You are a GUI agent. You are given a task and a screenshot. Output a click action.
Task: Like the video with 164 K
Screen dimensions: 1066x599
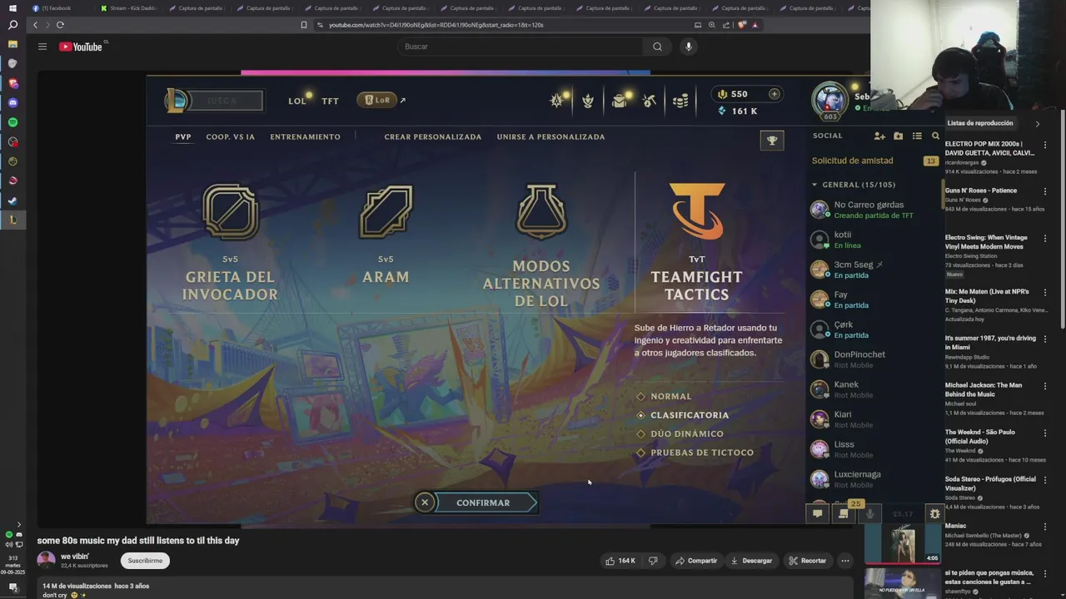coord(621,561)
